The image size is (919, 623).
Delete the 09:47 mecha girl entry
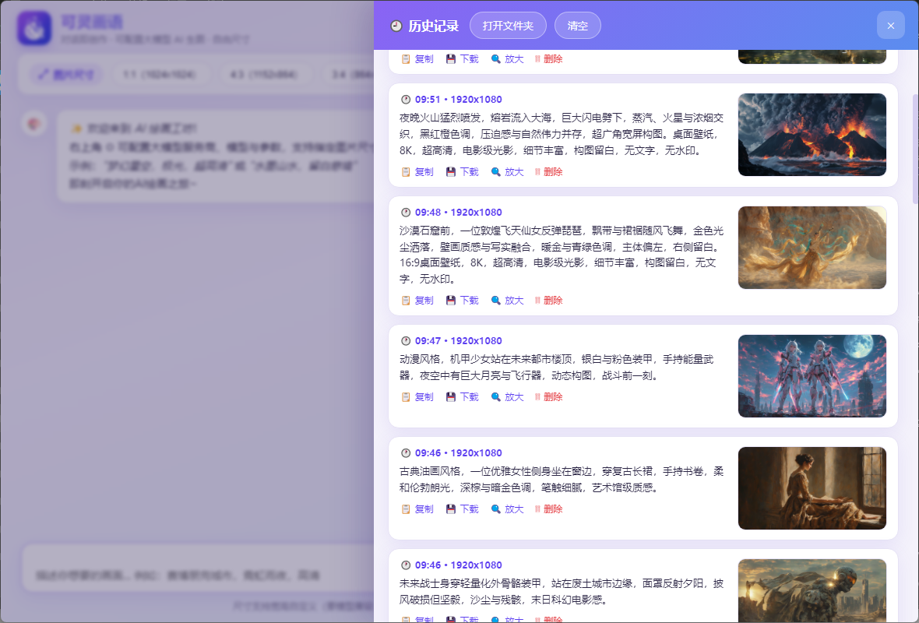pyautogui.click(x=548, y=397)
